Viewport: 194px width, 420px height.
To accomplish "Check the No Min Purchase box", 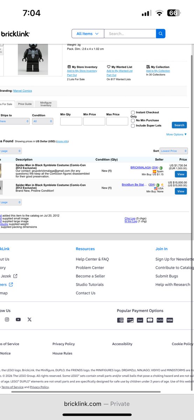I will pyautogui.click(x=133, y=120).
